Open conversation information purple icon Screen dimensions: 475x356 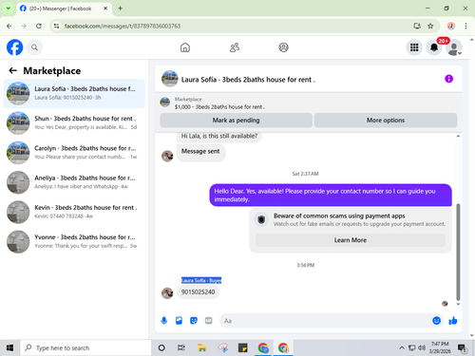tap(448, 79)
